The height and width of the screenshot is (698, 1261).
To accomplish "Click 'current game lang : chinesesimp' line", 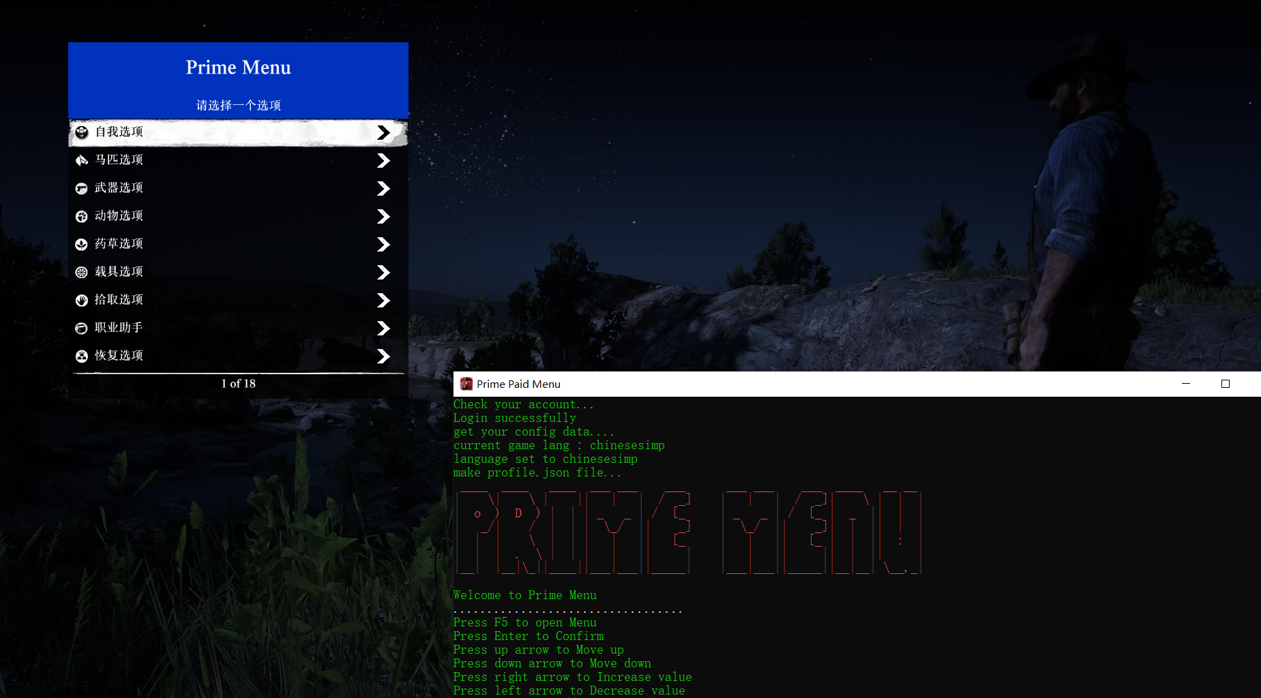I will [559, 446].
